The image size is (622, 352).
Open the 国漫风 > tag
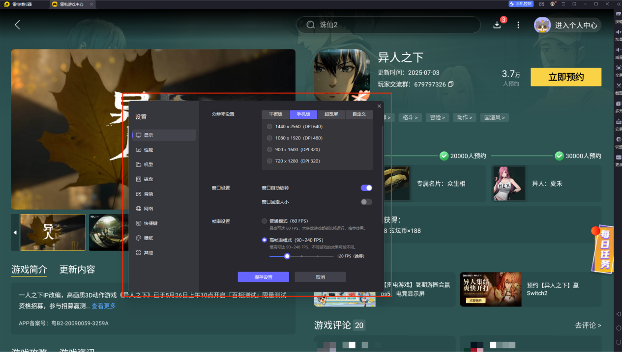click(495, 117)
